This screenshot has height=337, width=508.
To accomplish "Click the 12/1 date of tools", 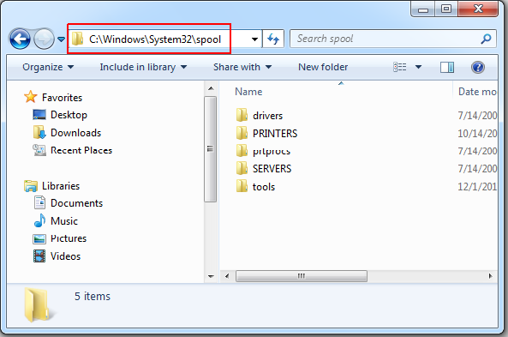I will coord(477,186).
